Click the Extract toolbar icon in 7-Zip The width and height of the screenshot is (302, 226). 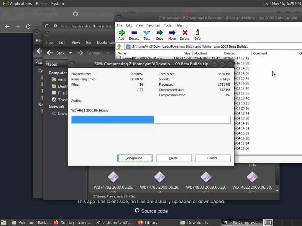[134, 35]
